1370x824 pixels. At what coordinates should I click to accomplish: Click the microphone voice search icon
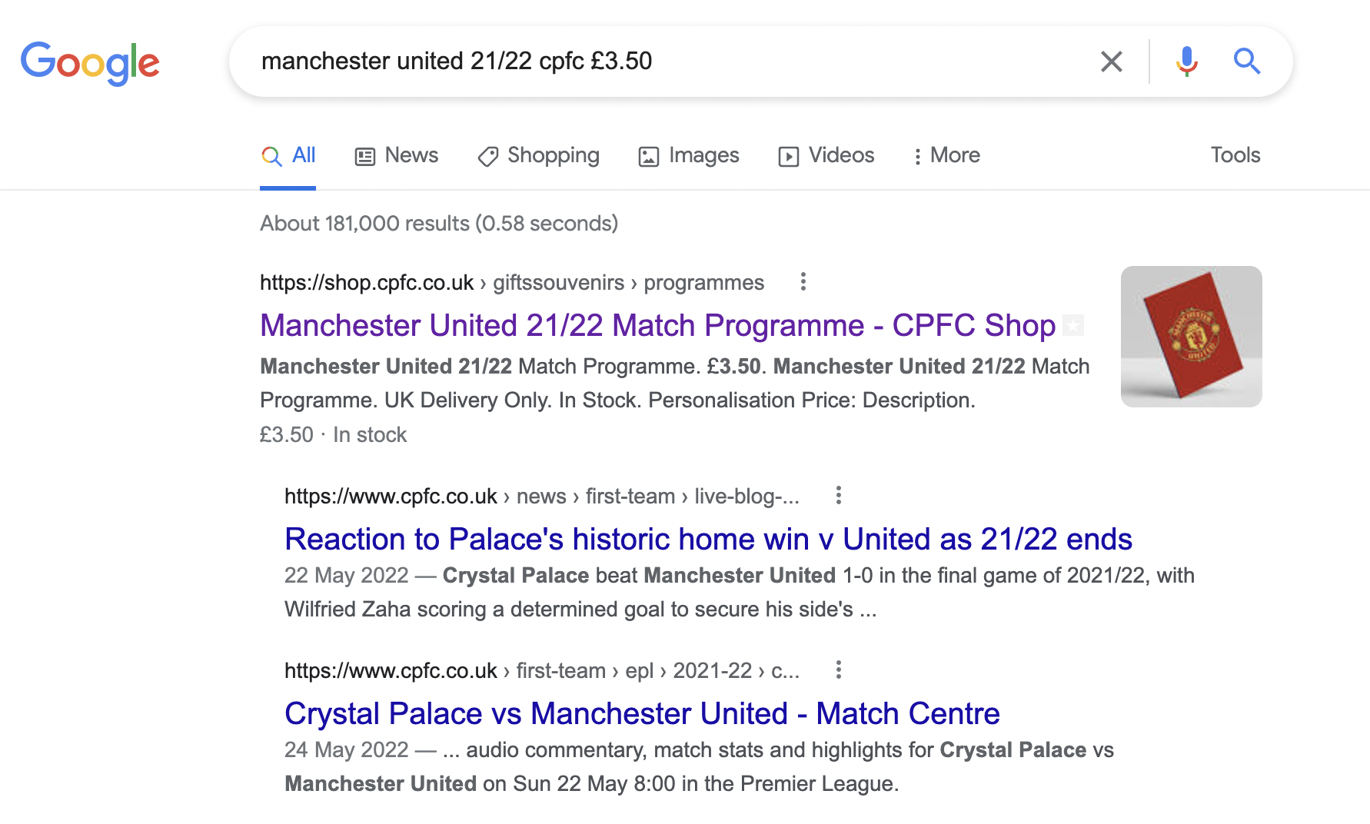point(1186,61)
